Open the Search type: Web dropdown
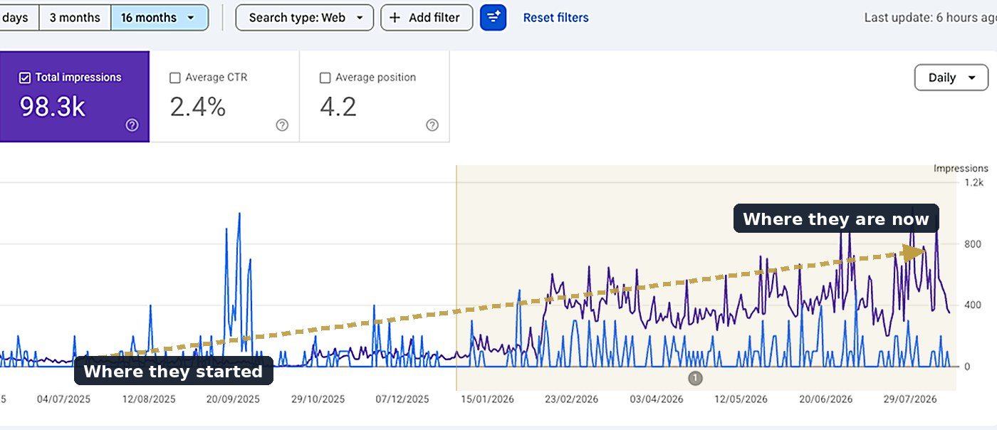This screenshot has height=430, width=997. [304, 18]
